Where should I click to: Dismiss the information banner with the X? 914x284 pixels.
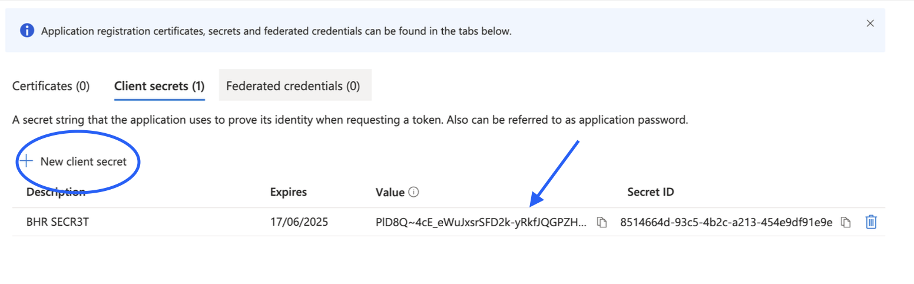[870, 23]
